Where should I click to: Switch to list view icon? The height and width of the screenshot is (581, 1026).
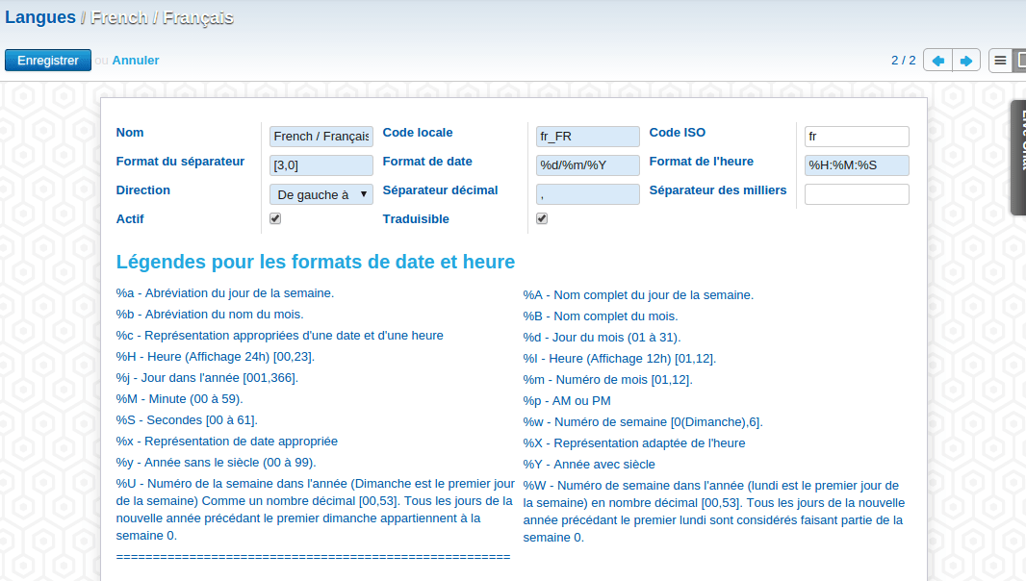point(1000,61)
